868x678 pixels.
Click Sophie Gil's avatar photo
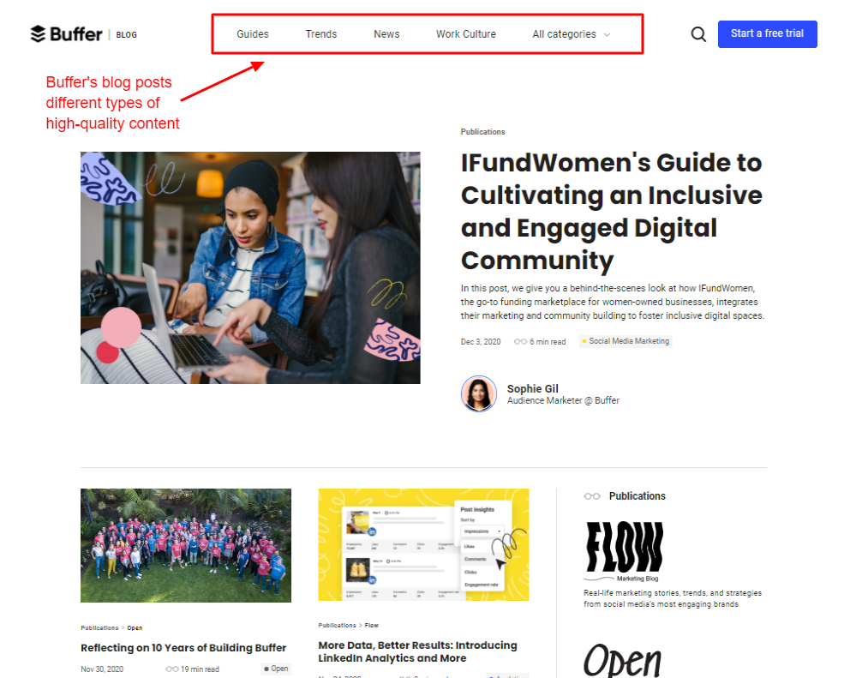coord(479,393)
